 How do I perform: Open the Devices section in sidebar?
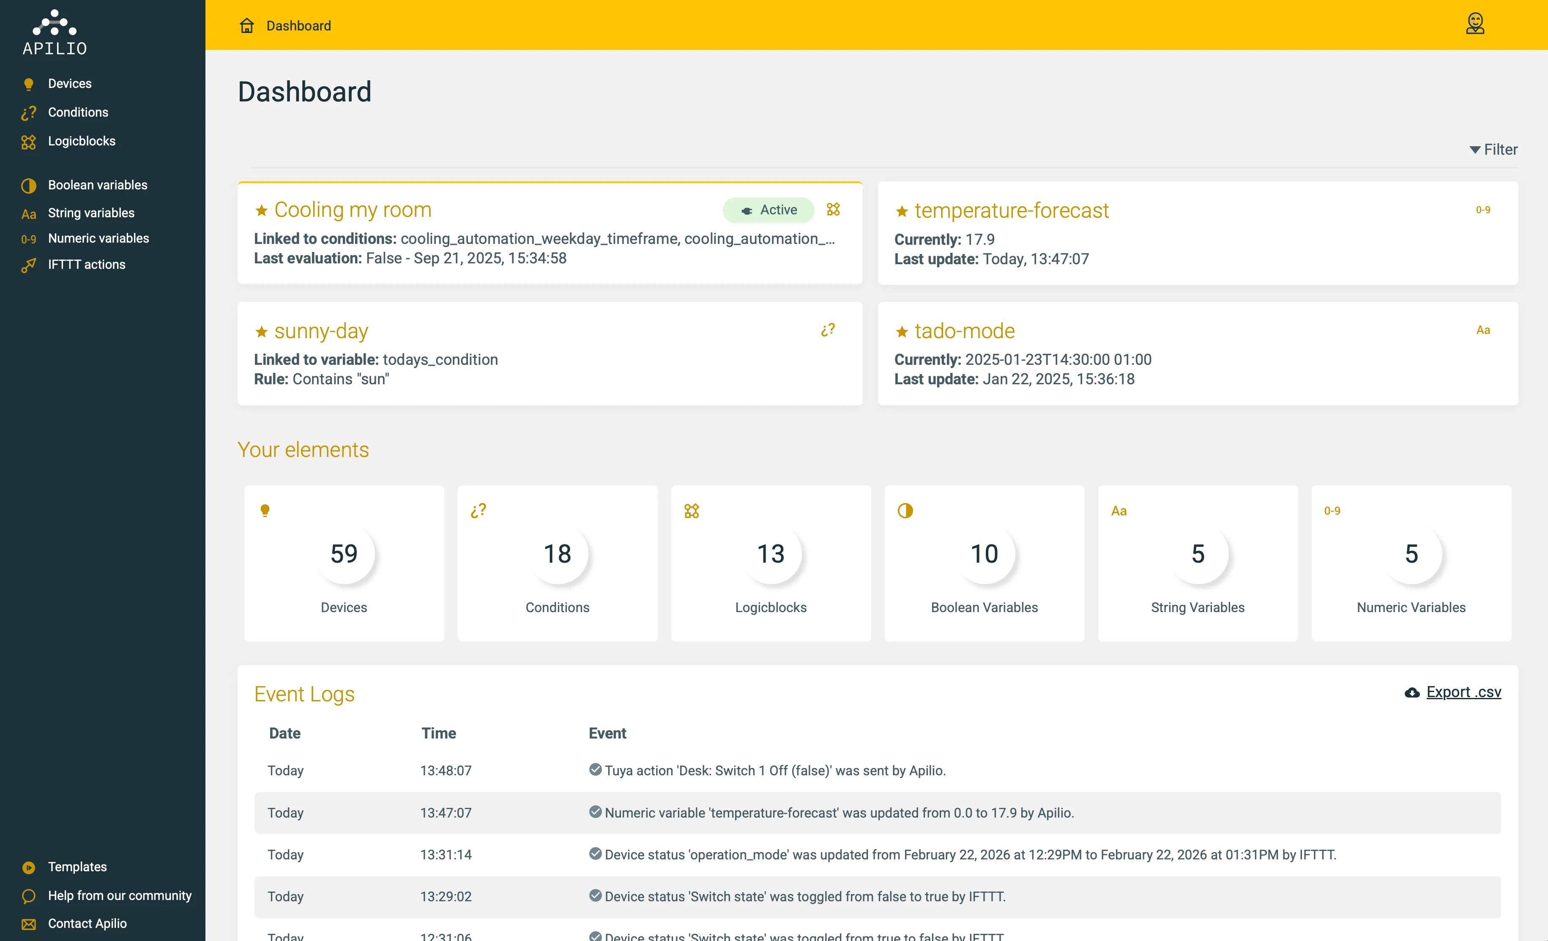[x=69, y=83]
